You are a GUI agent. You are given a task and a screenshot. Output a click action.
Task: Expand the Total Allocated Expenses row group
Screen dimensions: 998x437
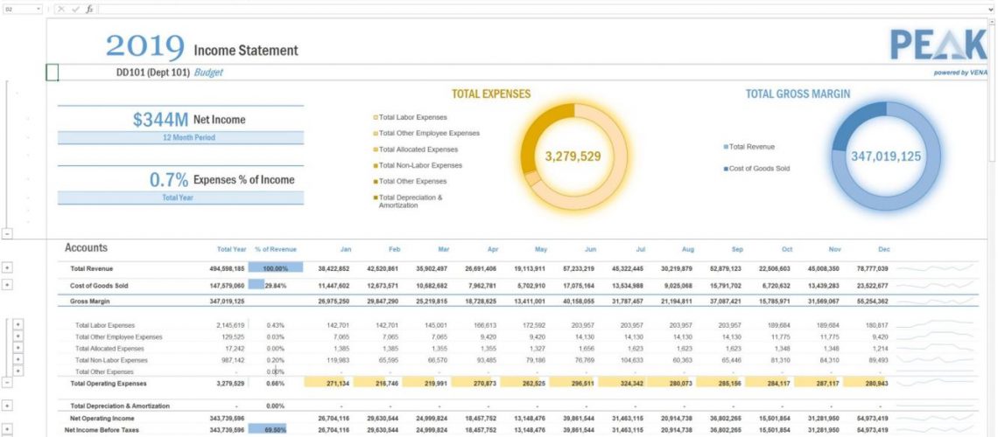point(18,348)
